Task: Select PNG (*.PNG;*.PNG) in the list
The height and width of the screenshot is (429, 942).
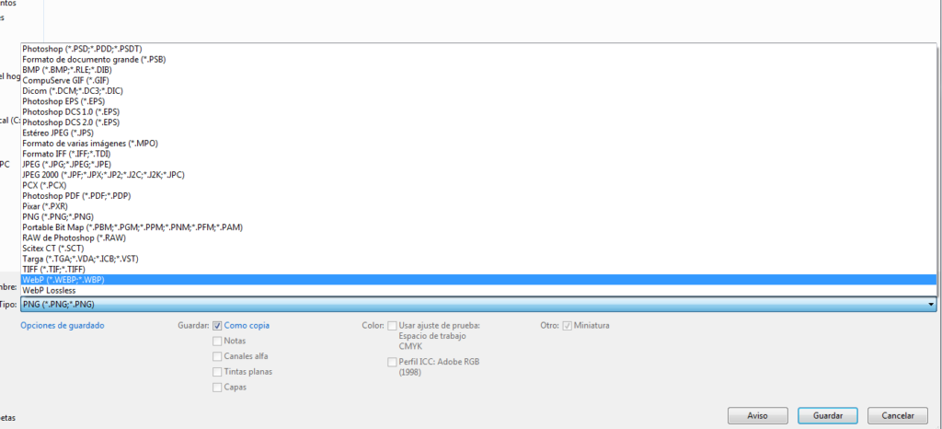Action: coord(478,216)
